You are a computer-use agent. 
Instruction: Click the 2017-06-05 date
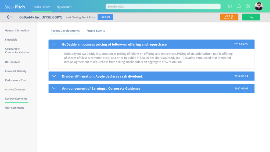[241, 44]
